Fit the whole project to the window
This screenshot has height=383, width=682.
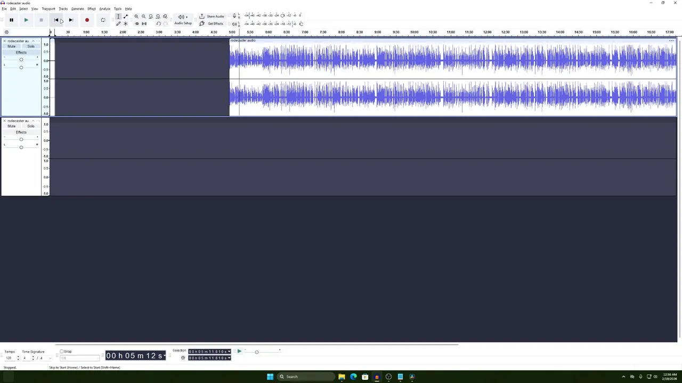158,16
